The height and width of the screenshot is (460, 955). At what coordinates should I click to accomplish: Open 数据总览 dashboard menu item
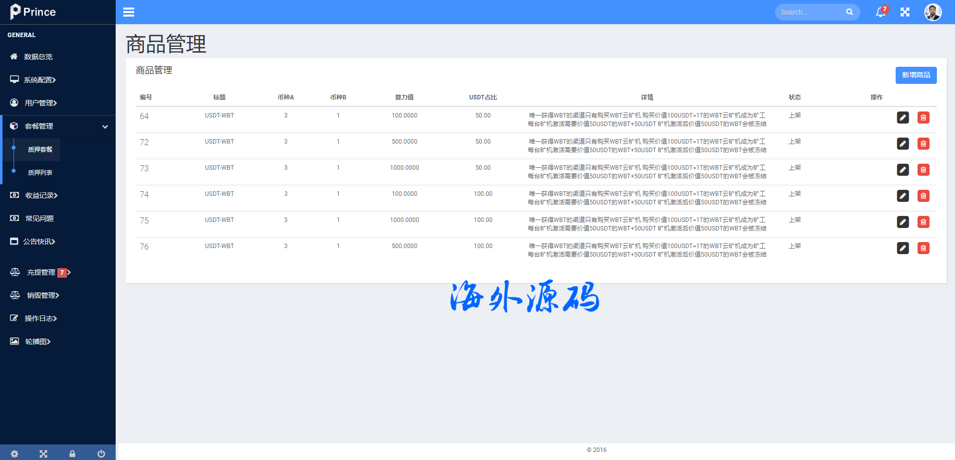pos(38,57)
